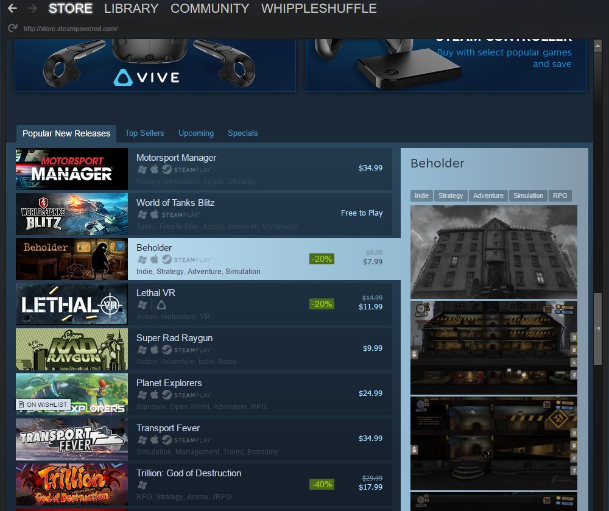Image resolution: width=609 pixels, height=511 pixels.
Task: Click Windows icon for Trillion: God of Destruction
Action: (x=143, y=485)
